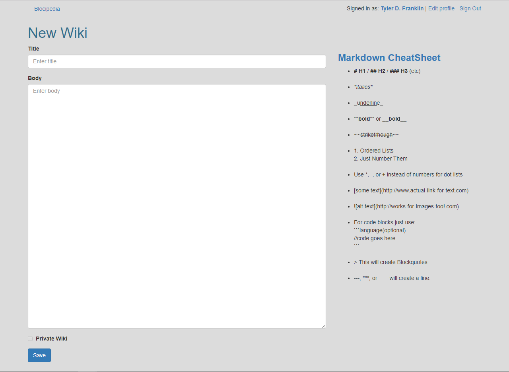Click the Edit profile link
Image resolution: width=509 pixels, height=372 pixels.
click(x=441, y=8)
